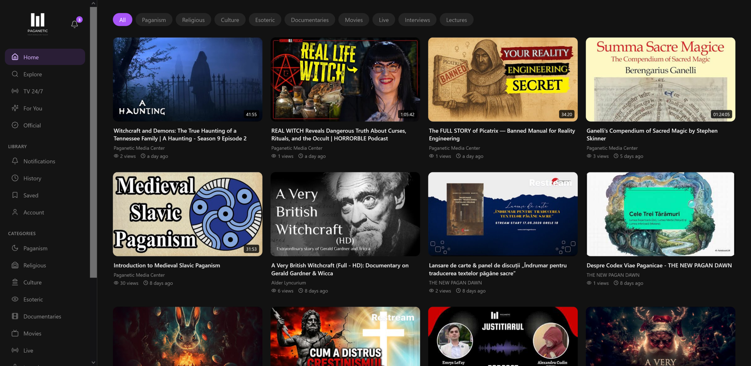Viewport: 751px width, 366px height.
Task: Filter videos by the Interviews chip
Action: (417, 20)
